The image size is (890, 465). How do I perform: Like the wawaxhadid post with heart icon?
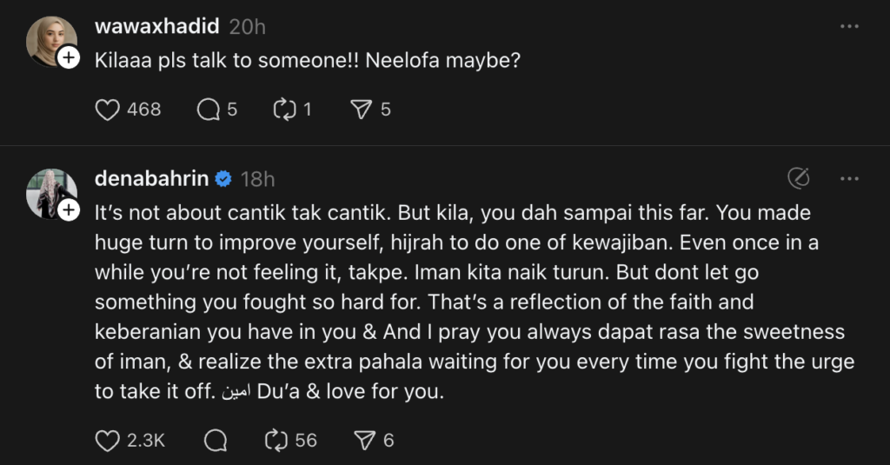click(x=107, y=110)
